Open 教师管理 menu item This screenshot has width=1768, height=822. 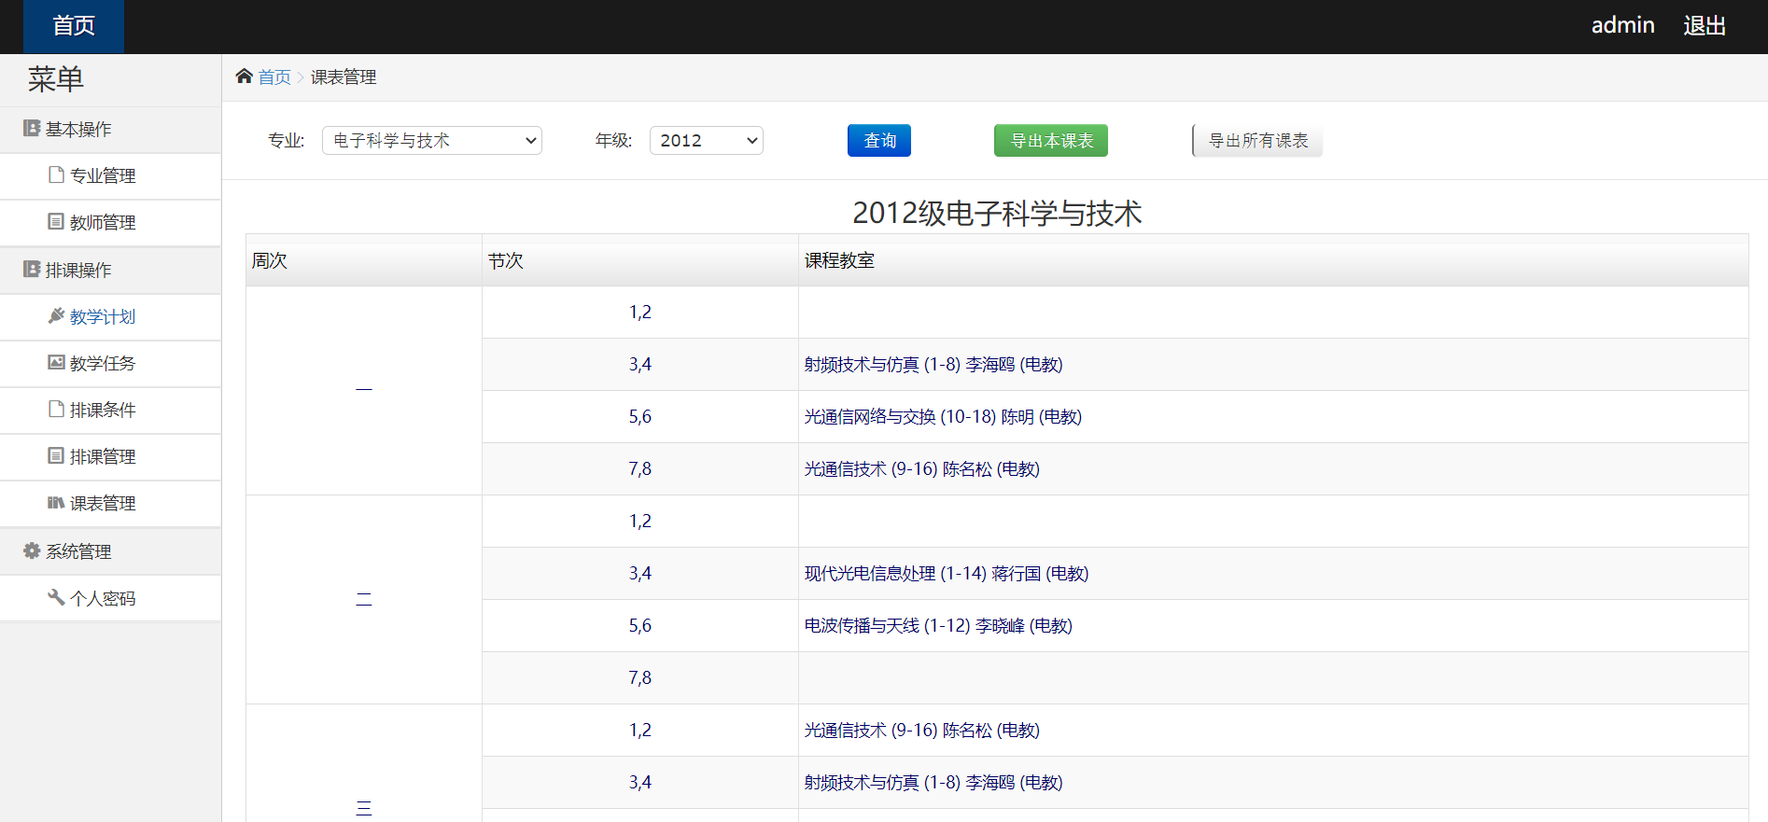coord(110,223)
